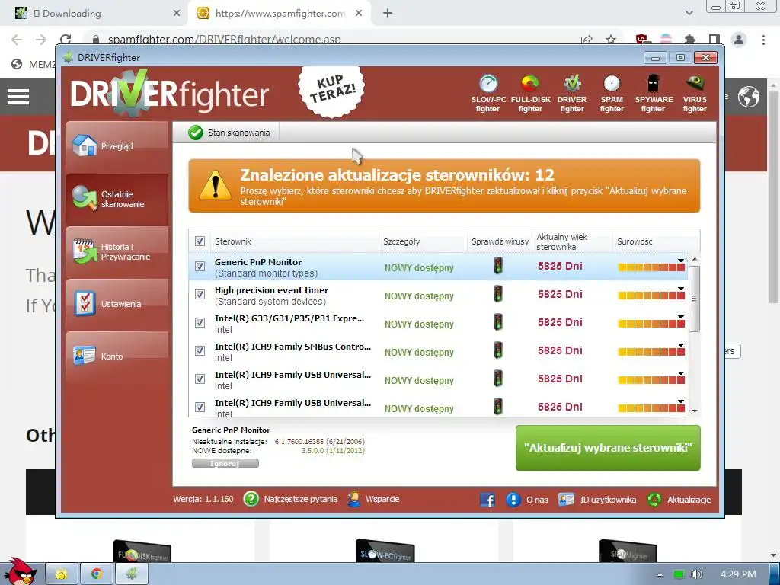Reload the page in Chrome
780x585 pixels.
click(66, 40)
